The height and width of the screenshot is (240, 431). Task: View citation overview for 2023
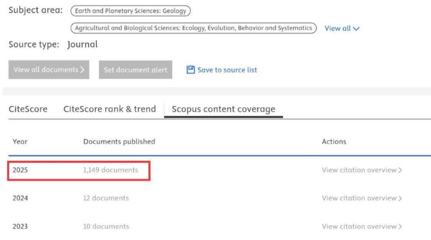(x=362, y=226)
